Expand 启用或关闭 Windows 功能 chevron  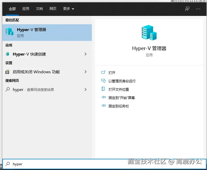click(86, 72)
